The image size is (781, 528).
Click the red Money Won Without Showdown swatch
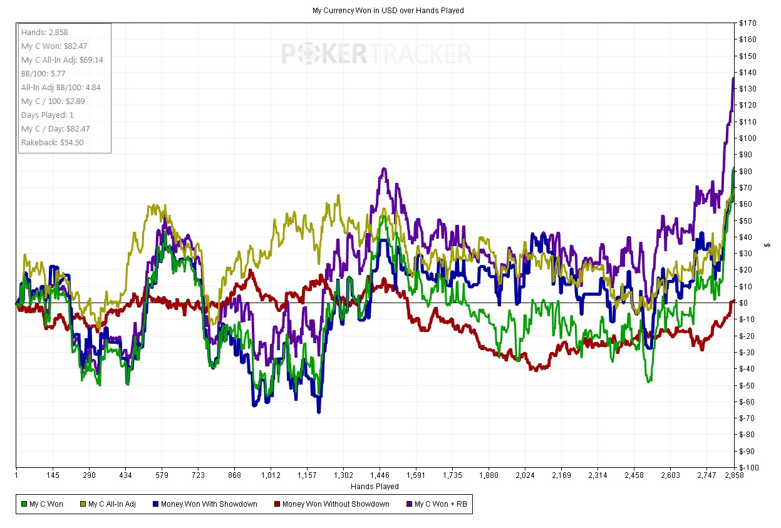click(277, 504)
